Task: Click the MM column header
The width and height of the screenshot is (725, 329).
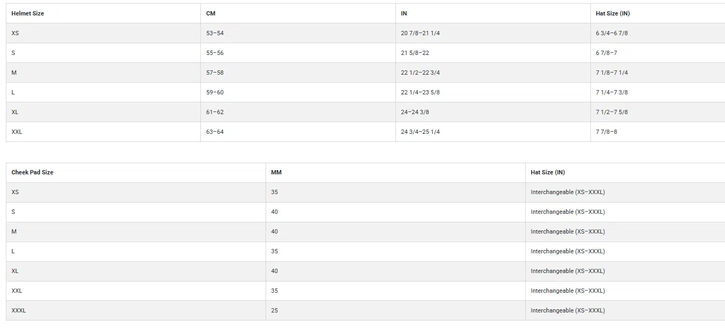Action: tap(276, 172)
